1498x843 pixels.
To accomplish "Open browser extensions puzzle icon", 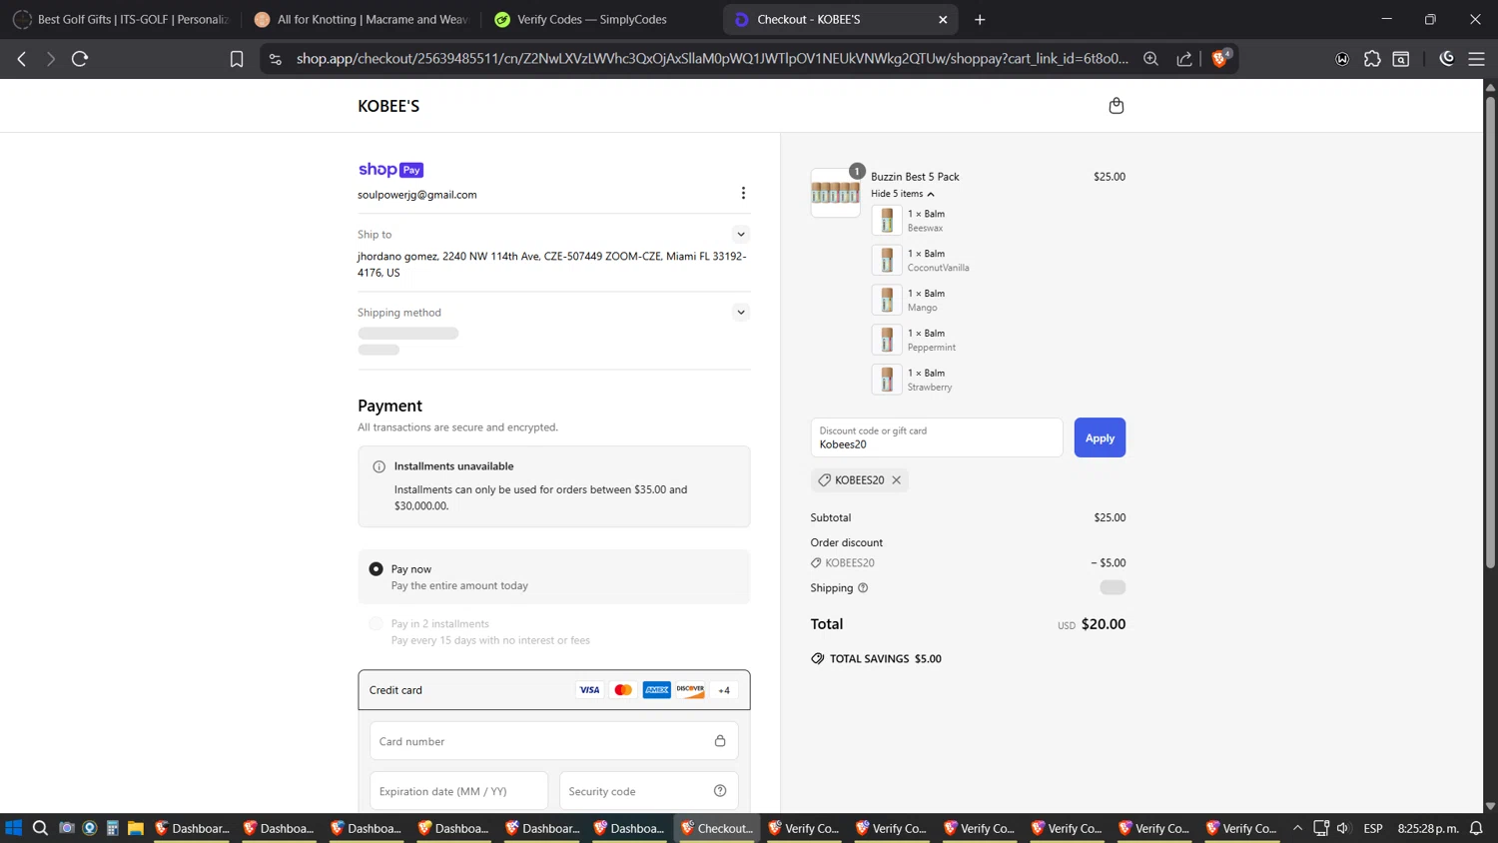I will [x=1372, y=59].
